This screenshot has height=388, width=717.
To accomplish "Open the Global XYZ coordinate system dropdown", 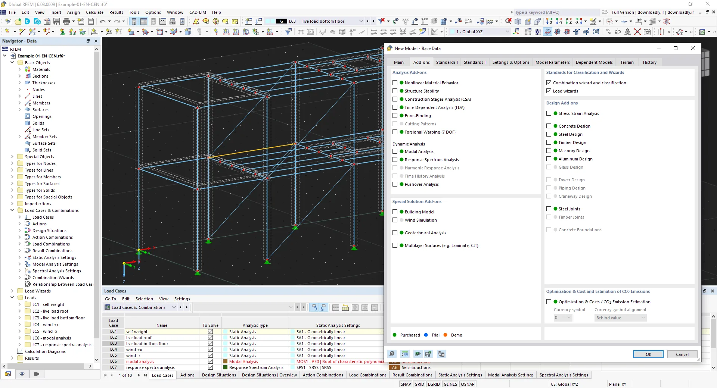I will point(507,32).
